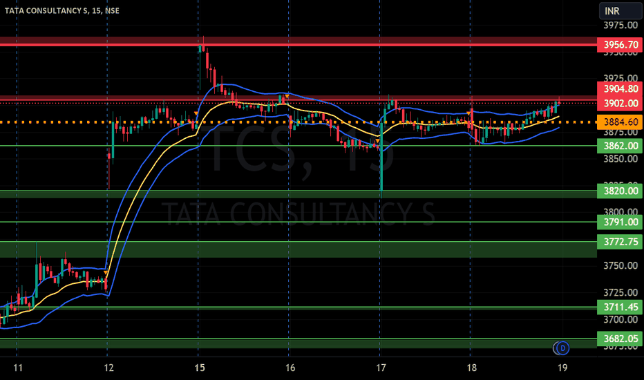The image size is (644, 380).
Task: Click the 3750.00 price axis value
Action: click(621, 266)
